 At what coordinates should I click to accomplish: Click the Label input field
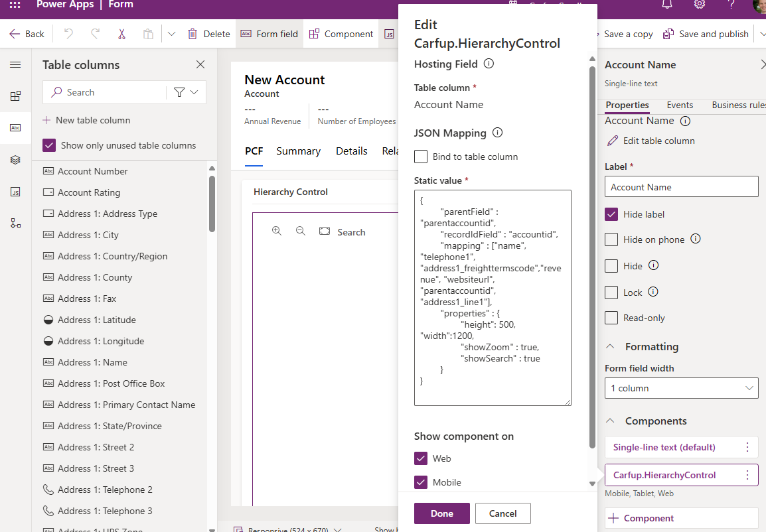click(x=682, y=186)
